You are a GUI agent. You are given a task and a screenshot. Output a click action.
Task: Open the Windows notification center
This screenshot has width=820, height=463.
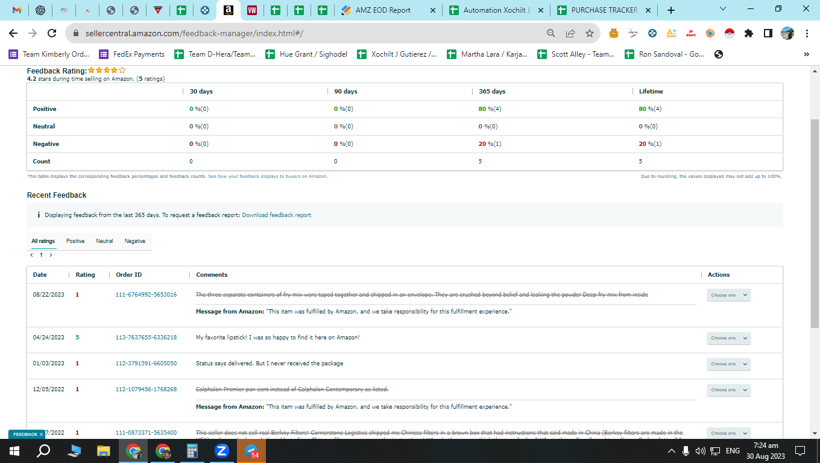pyautogui.click(x=801, y=451)
